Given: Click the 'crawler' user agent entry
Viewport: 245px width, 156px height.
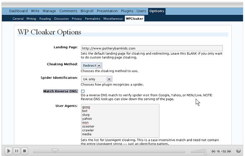Looking at the screenshot, I should 88,130.
